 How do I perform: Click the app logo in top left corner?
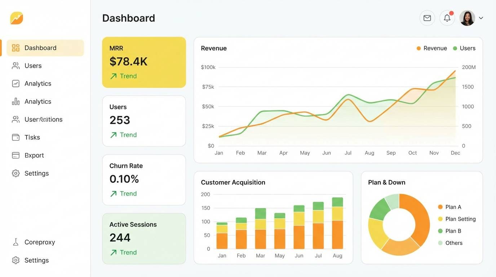click(16, 18)
